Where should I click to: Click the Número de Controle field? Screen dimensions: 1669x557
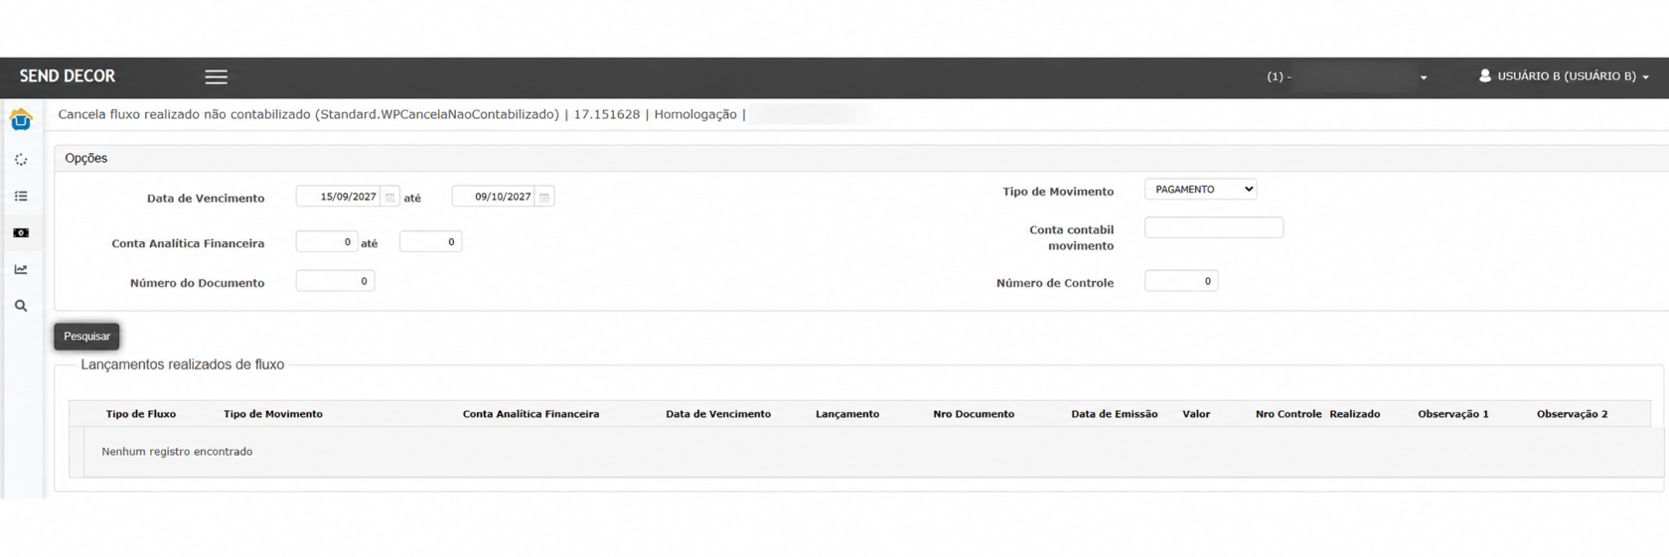[x=1181, y=281]
